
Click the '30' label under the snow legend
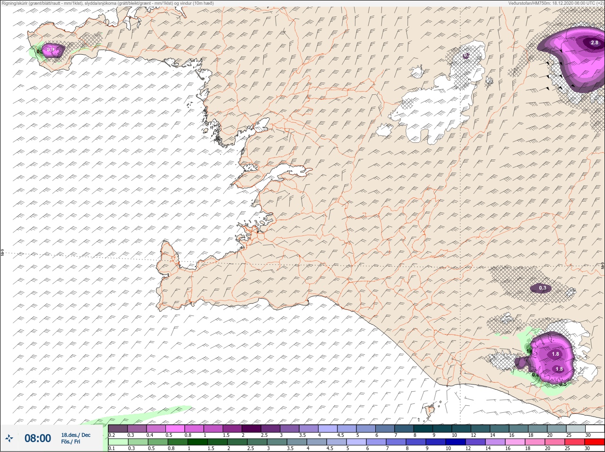(588, 435)
